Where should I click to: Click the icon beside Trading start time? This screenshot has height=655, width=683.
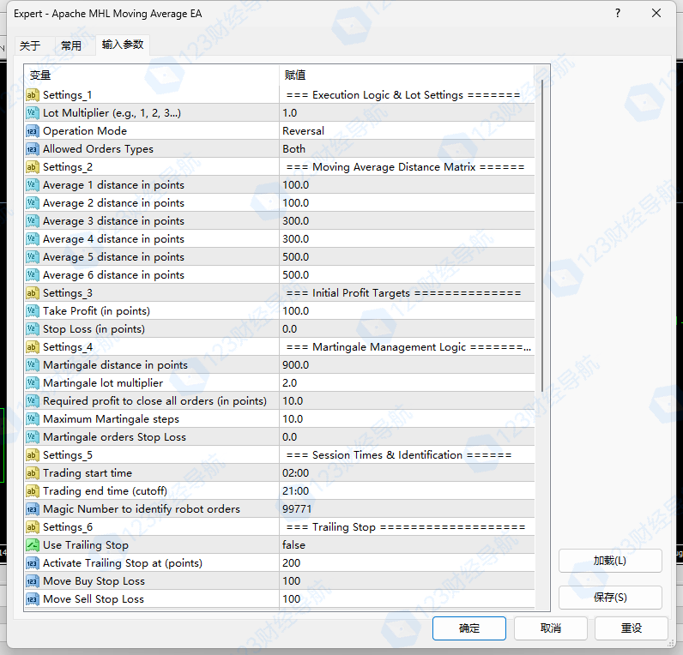(33, 473)
